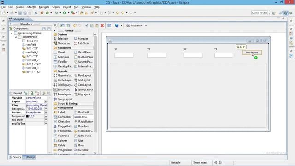Choose JLabel from the palette

[x=59, y=112]
